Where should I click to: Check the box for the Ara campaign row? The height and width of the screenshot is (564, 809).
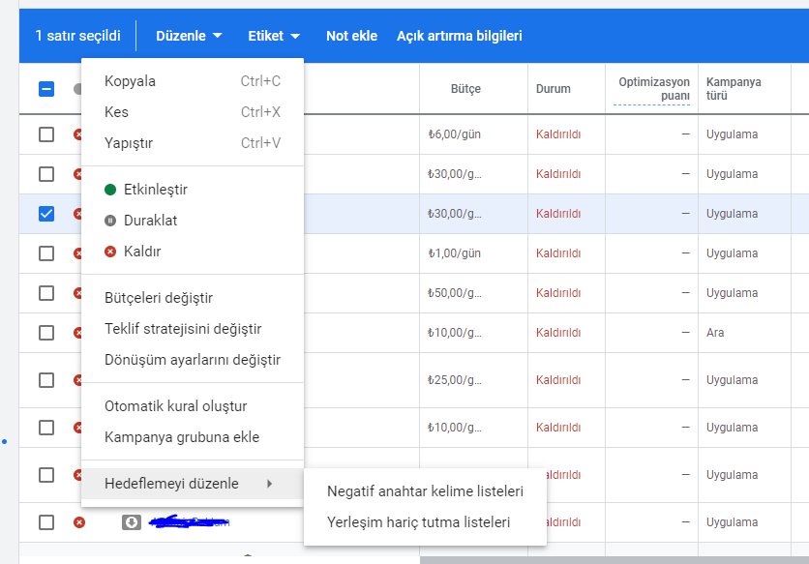[x=46, y=333]
